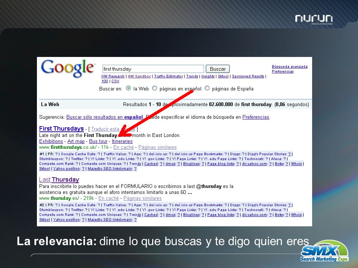Image resolution: width=358 pixels, height=268 pixels.
Task: Click 'dmoz' link in result #2 toolbar
Action: (x=170, y=215)
